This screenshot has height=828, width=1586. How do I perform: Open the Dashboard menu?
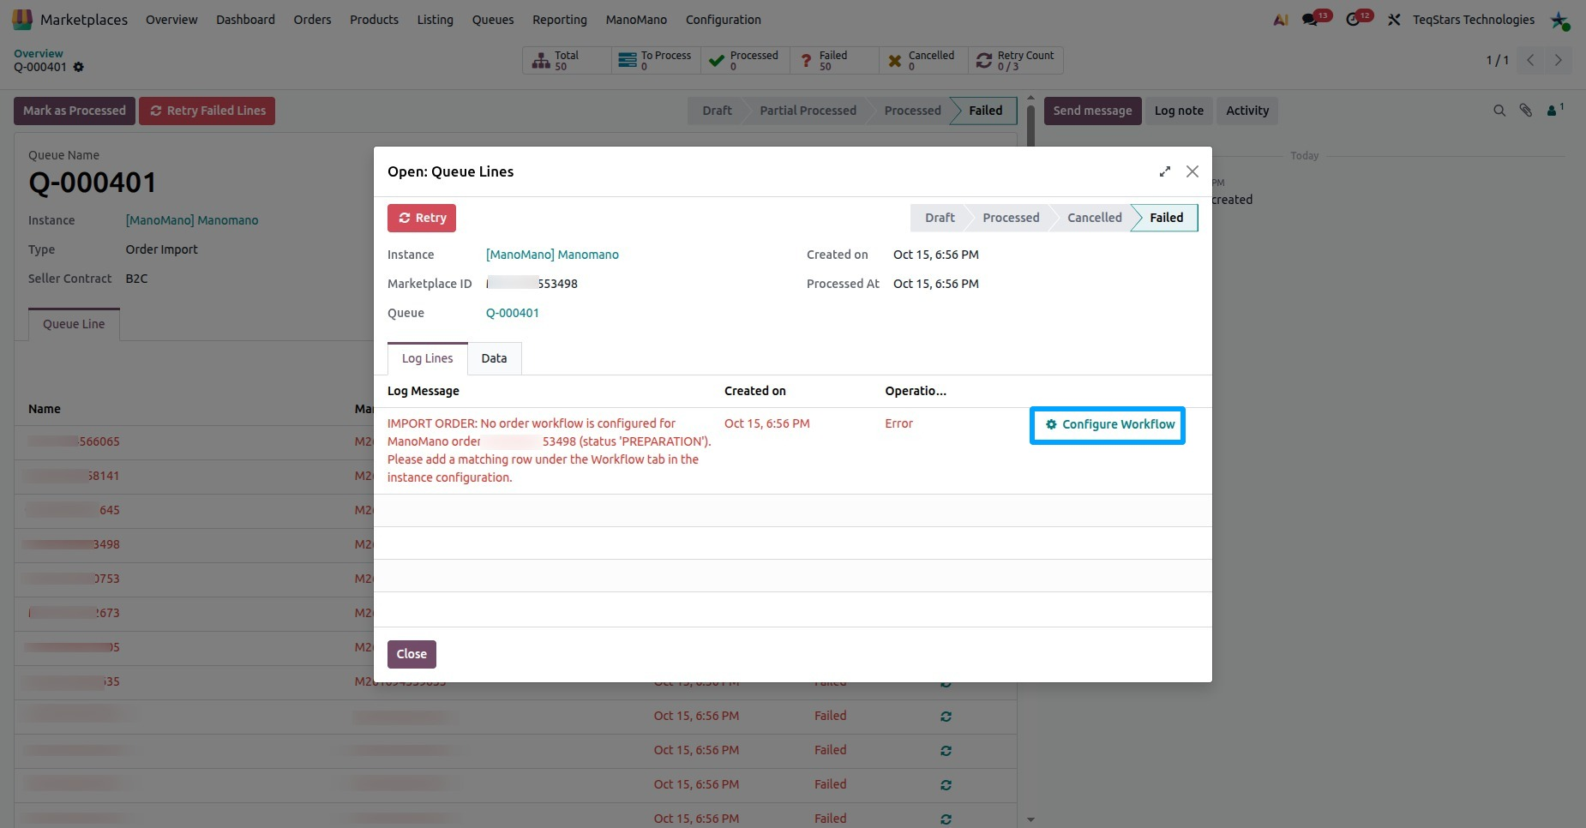click(x=245, y=20)
